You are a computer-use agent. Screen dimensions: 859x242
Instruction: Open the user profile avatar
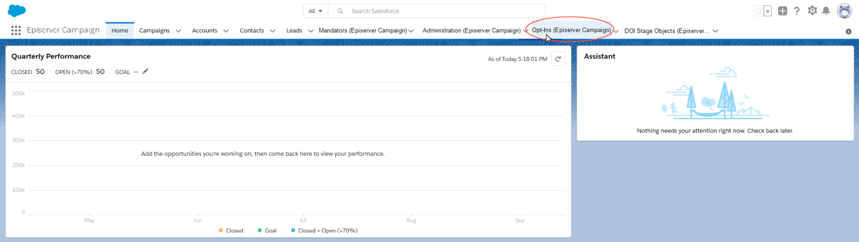point(844,11)
